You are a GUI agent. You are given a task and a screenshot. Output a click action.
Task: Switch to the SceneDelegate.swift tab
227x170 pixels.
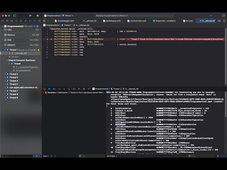coord(64,21)
